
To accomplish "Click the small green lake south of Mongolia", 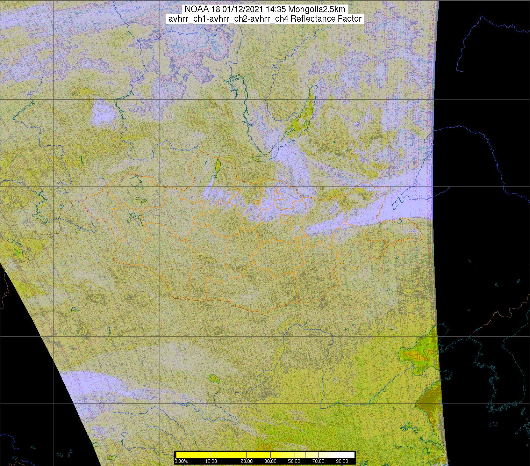I will pos(213,378).
